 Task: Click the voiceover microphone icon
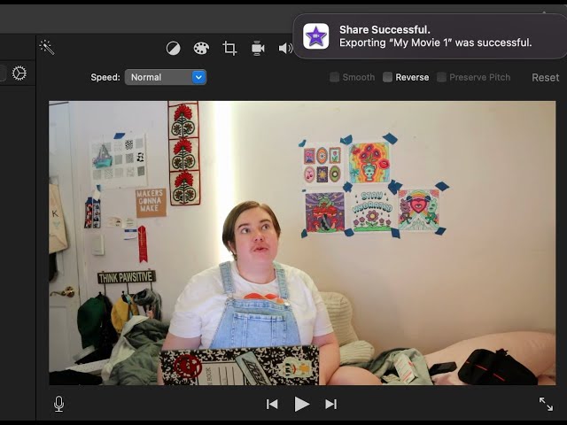click(x=59, y=404)
